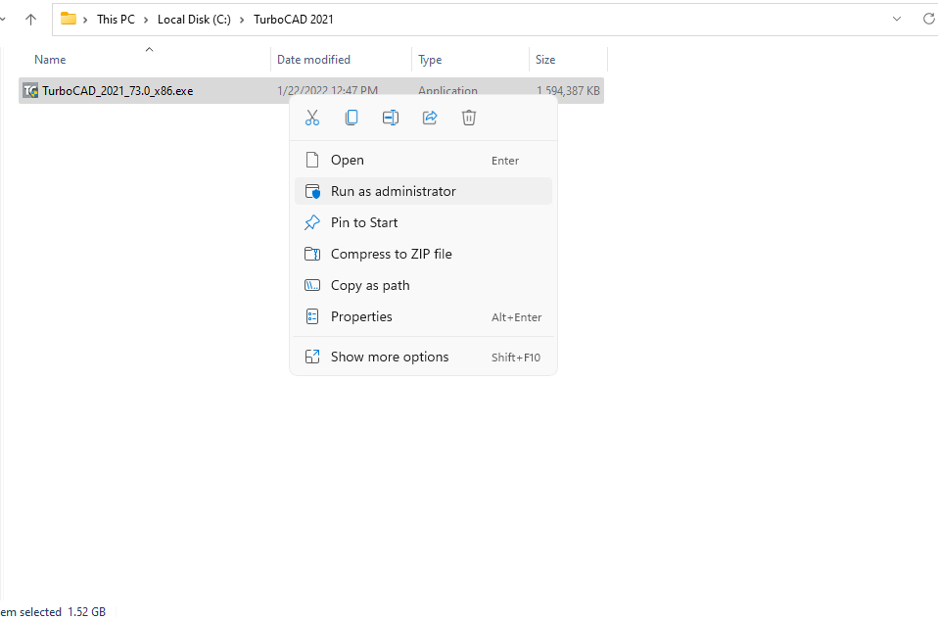938x621 pixels.
Task: Click Local Disk (C:) in the address bar
Action: (195, 20)
